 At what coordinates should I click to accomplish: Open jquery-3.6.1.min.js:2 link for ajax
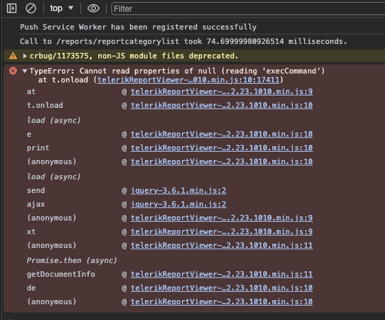click(178, 204)
